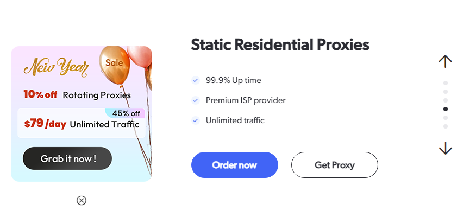The image size is (476, 217).
Task: Close the New Year promo popup
Action: 82,200
